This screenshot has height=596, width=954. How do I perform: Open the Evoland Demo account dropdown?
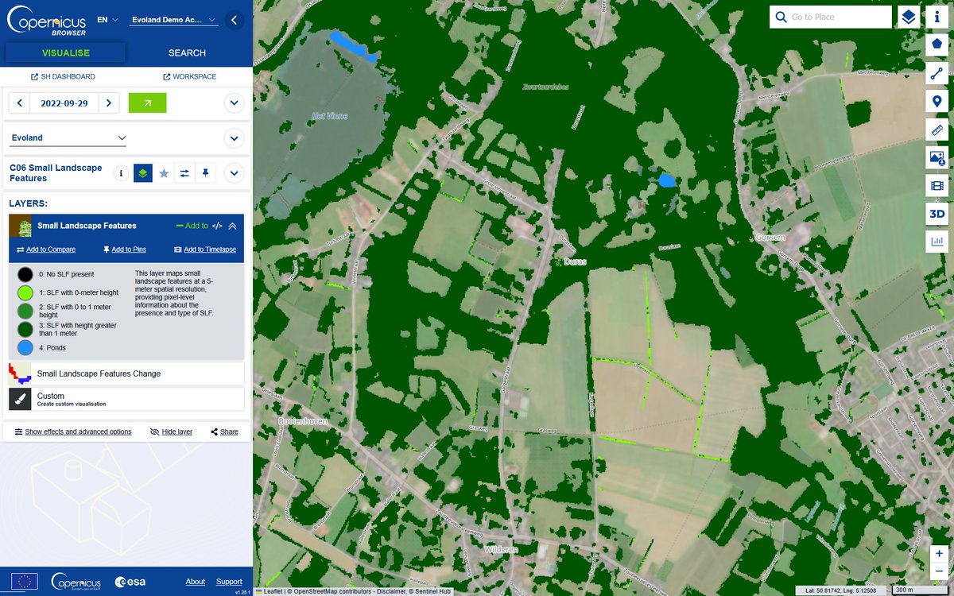(174, 20)
